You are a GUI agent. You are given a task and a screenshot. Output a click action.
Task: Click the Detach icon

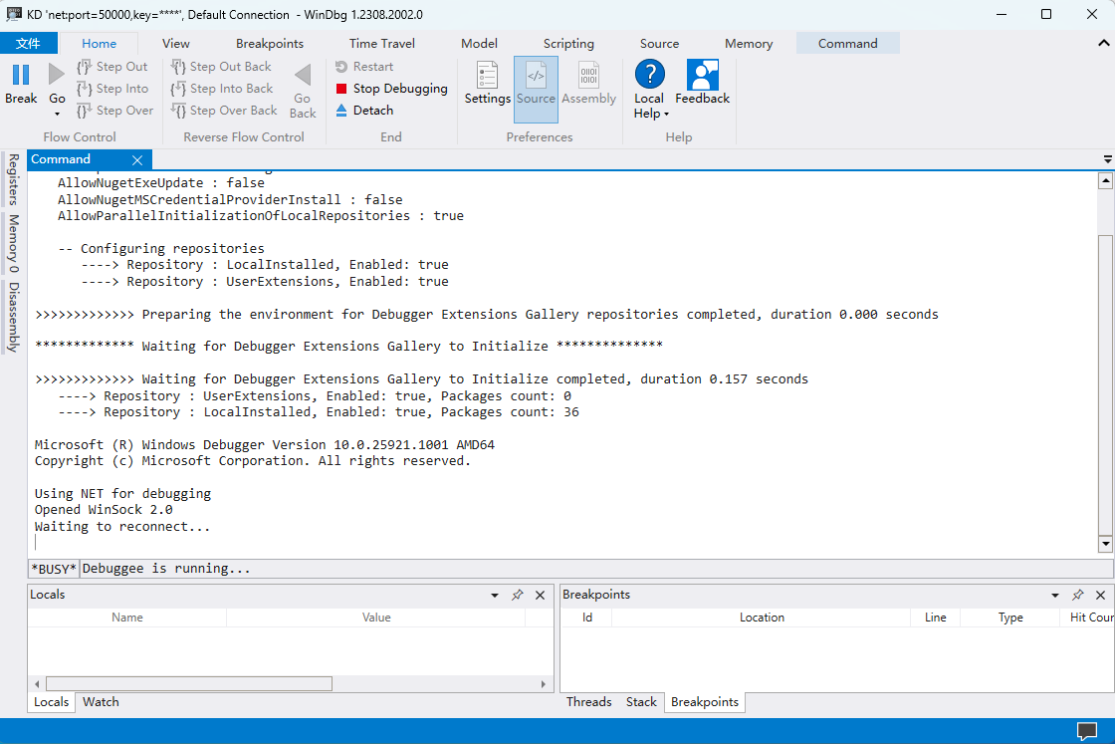pyautogui.click(x=341, y=111)
